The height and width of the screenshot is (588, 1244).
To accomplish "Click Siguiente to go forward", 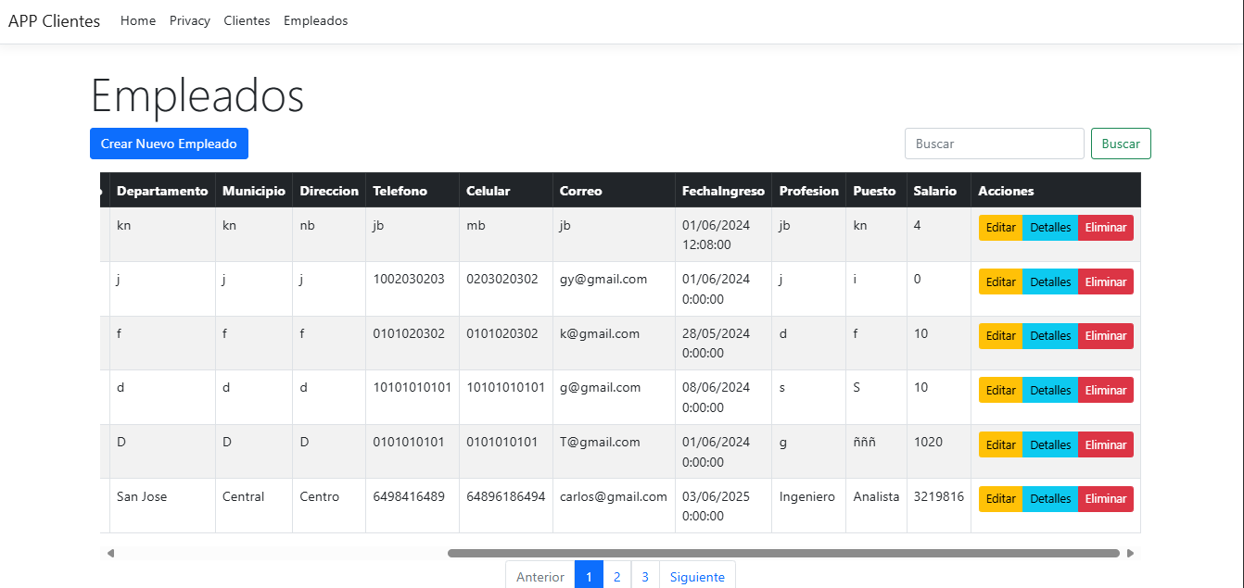I will 697,575.
